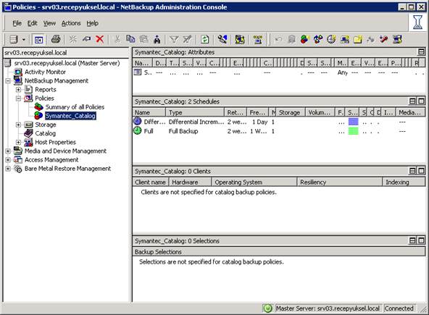Click the red X Delete icon

[99, 39]
